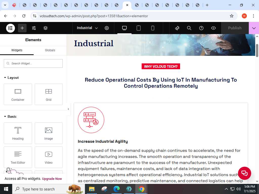This screenshot has height=194, width=259.
Task: Collapse the Elements panel arrow
Action: coord(68,109)
